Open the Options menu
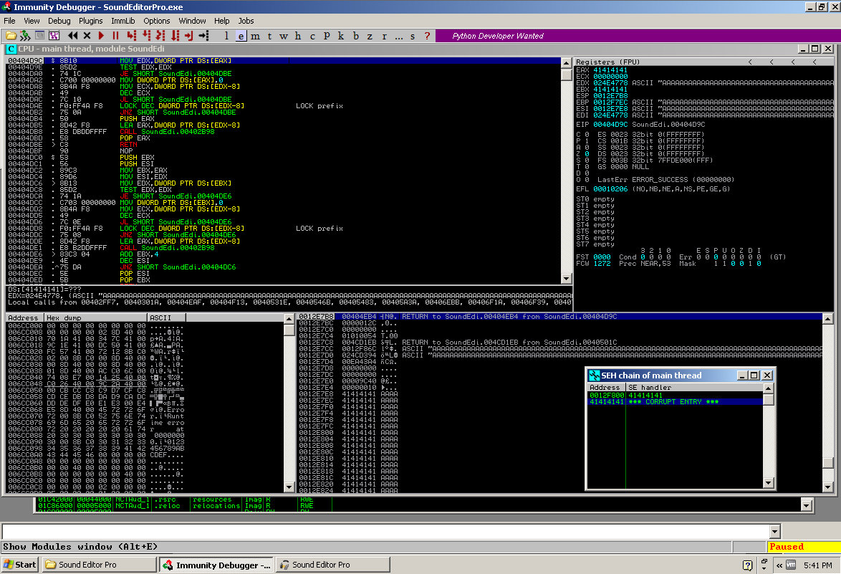841x574 pixels. pos(157,21)
